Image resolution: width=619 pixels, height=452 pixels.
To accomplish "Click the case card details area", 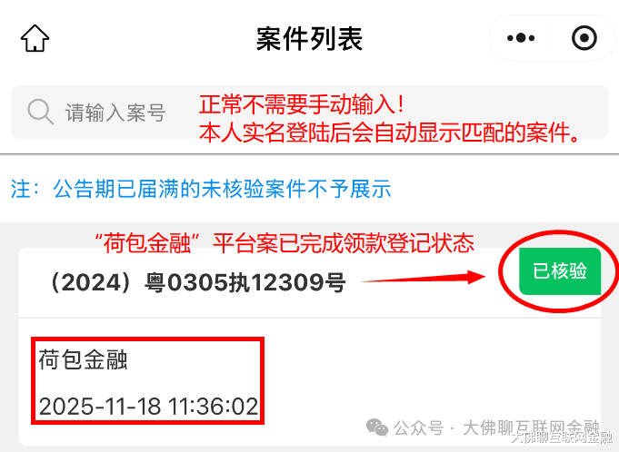I will 309,381.
